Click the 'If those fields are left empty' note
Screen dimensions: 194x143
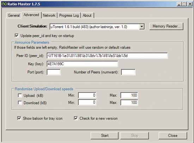point(72,48)
